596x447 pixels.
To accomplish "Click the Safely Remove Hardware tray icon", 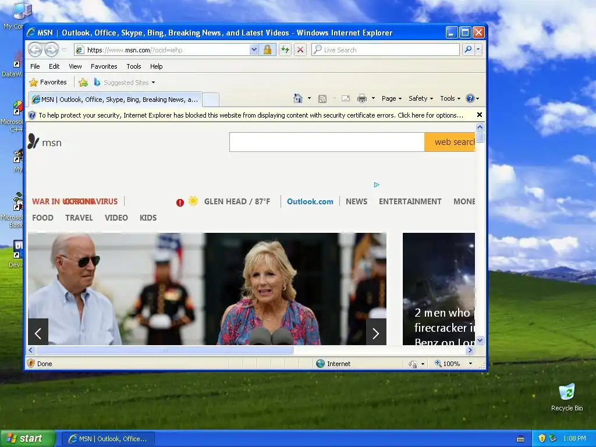I will tap(553, 438).
